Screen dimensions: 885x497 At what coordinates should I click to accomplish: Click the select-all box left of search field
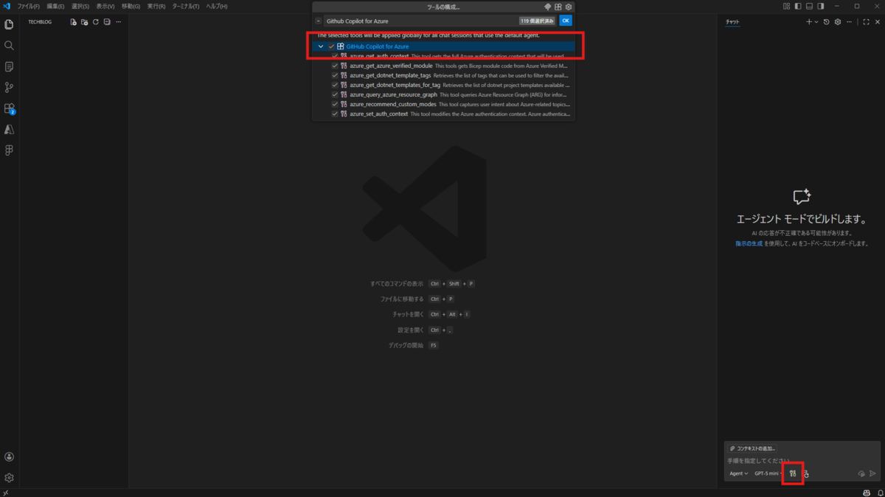click(x=318, y=21)
